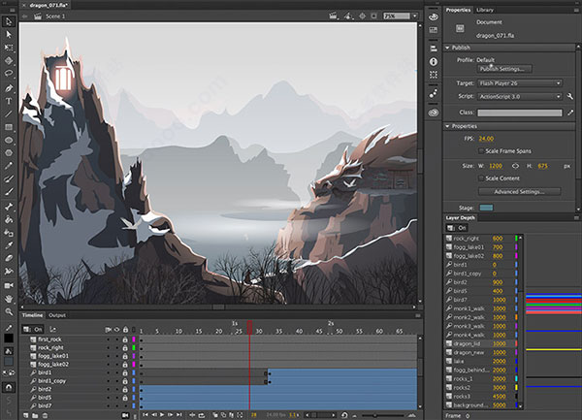Enable Scale Content checkbox
The width and height of the screenshot is (582, 420).
tap(481, 178)
